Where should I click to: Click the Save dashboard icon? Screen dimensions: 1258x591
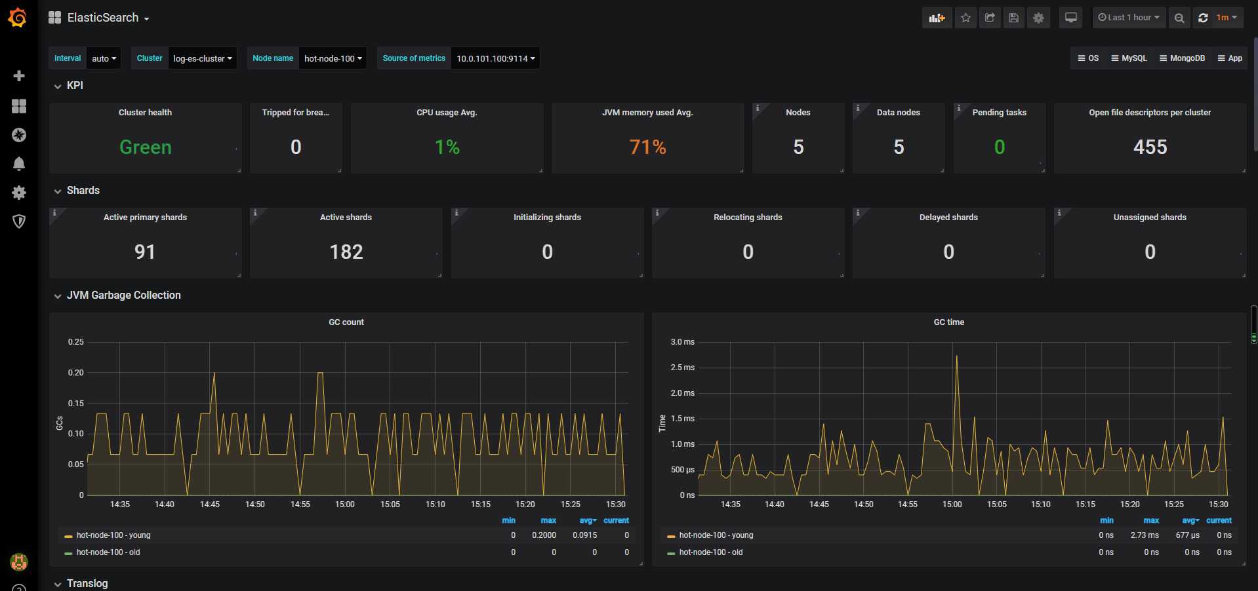point(1013,18)
